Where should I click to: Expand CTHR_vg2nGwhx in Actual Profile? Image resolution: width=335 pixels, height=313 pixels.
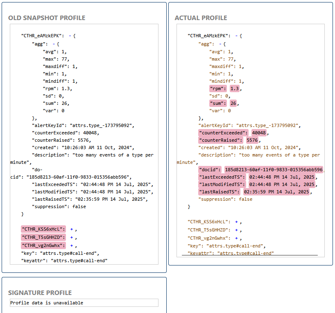click(x=236, y=238)
